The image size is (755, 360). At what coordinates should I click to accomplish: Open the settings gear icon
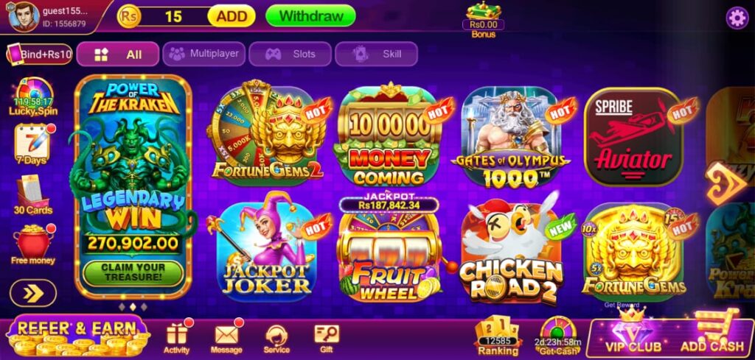(x=737, y=18)
